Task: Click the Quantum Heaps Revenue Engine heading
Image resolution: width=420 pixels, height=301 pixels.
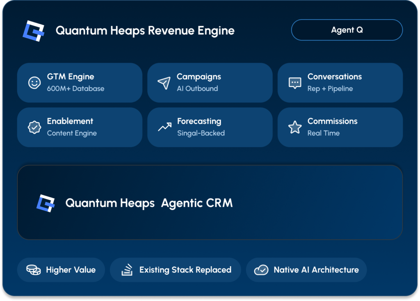Action: point(145,30)
